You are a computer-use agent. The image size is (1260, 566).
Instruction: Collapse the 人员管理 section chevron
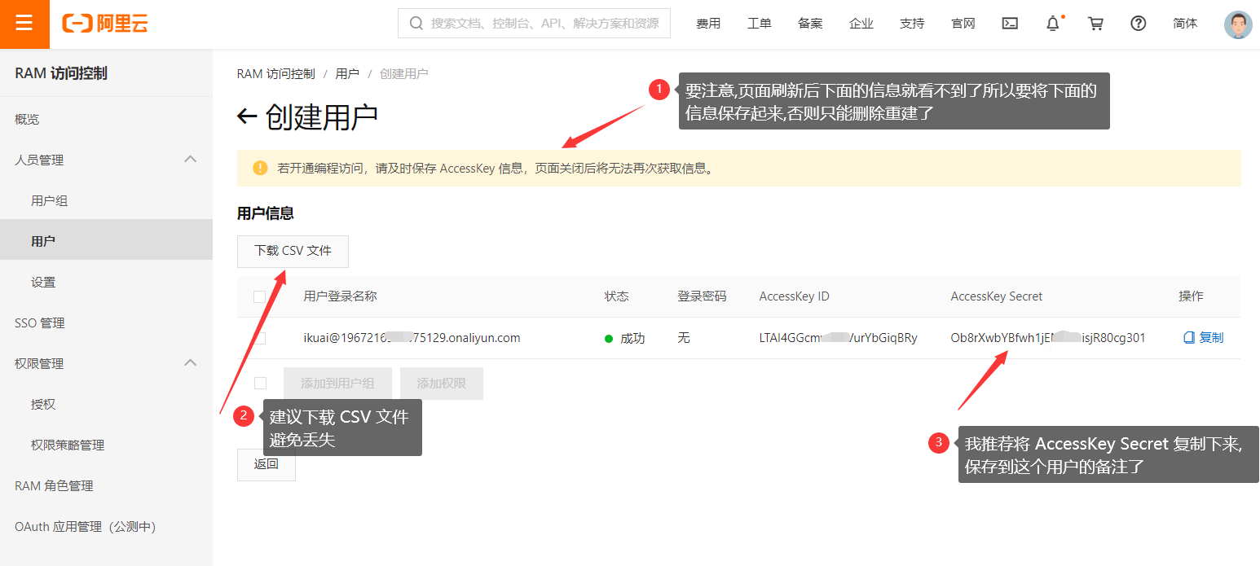point(191,160)
